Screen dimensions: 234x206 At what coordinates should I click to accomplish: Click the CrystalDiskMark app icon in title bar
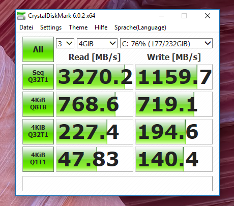coord(21,16)
